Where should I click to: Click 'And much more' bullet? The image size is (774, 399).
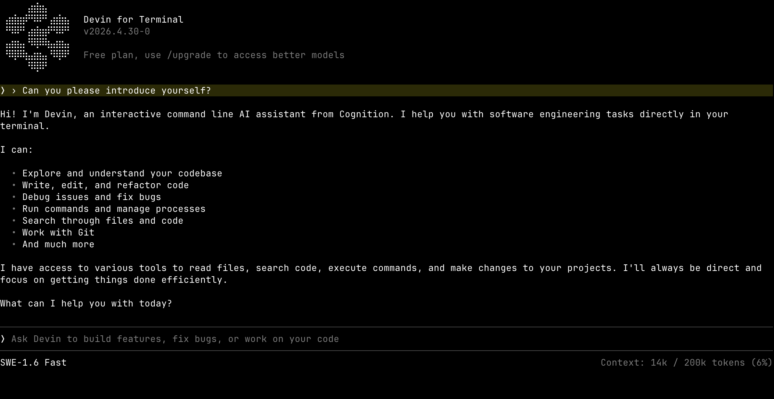tap(58, 244)
